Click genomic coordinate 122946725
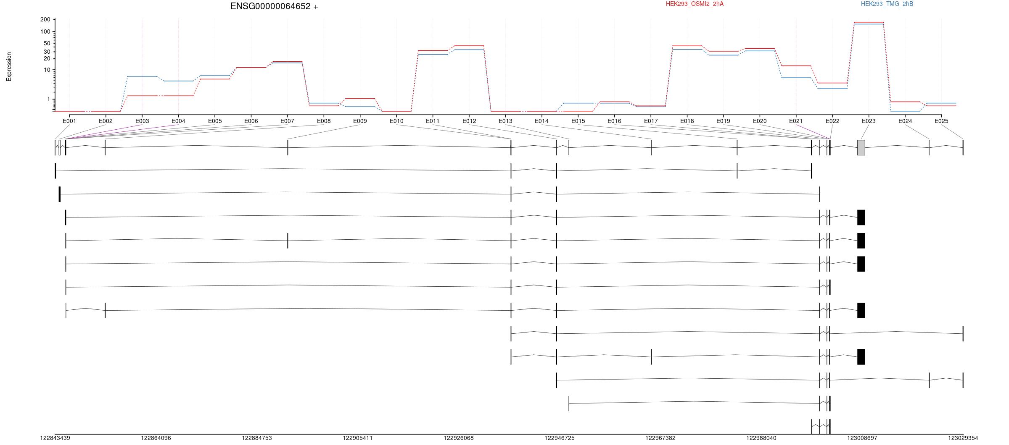1009x445 pixels. pyautogui.click(x=560, y=438)
